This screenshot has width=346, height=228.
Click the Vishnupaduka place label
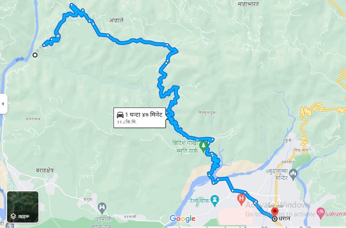click(207, 113)
